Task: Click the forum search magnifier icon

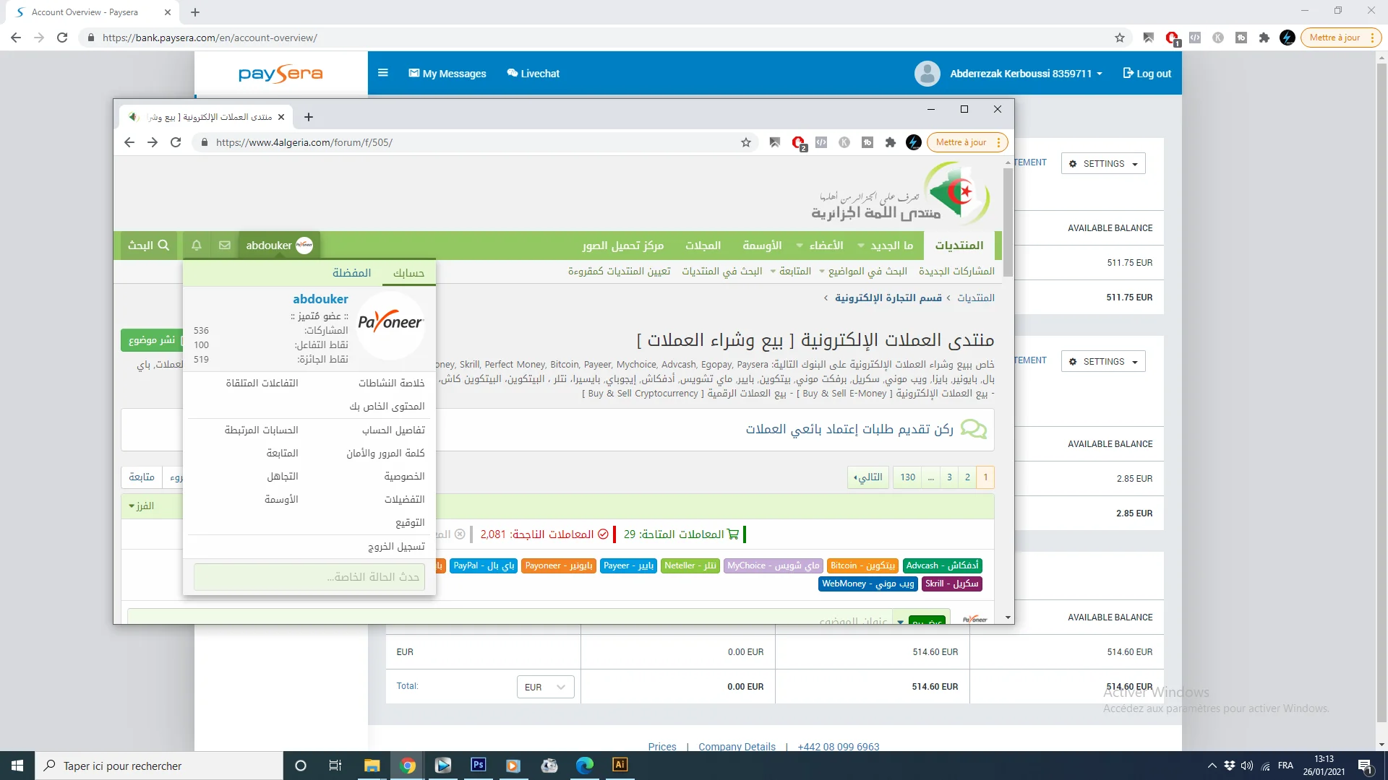Action: [x=163, y=246]
